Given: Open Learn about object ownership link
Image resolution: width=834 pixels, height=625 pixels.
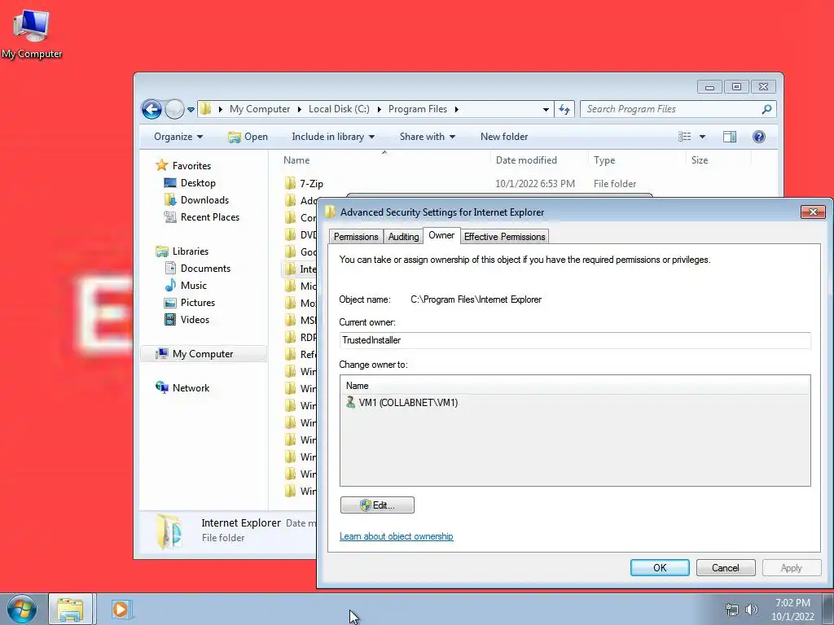Looking at the screenshot, I should click(397, 536).
